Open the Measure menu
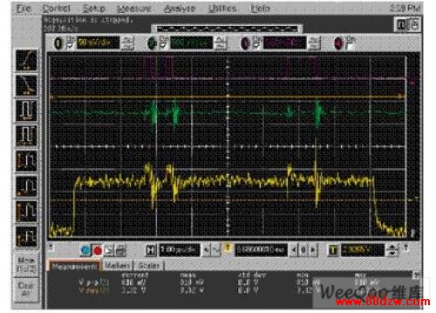 click(134, 9)
